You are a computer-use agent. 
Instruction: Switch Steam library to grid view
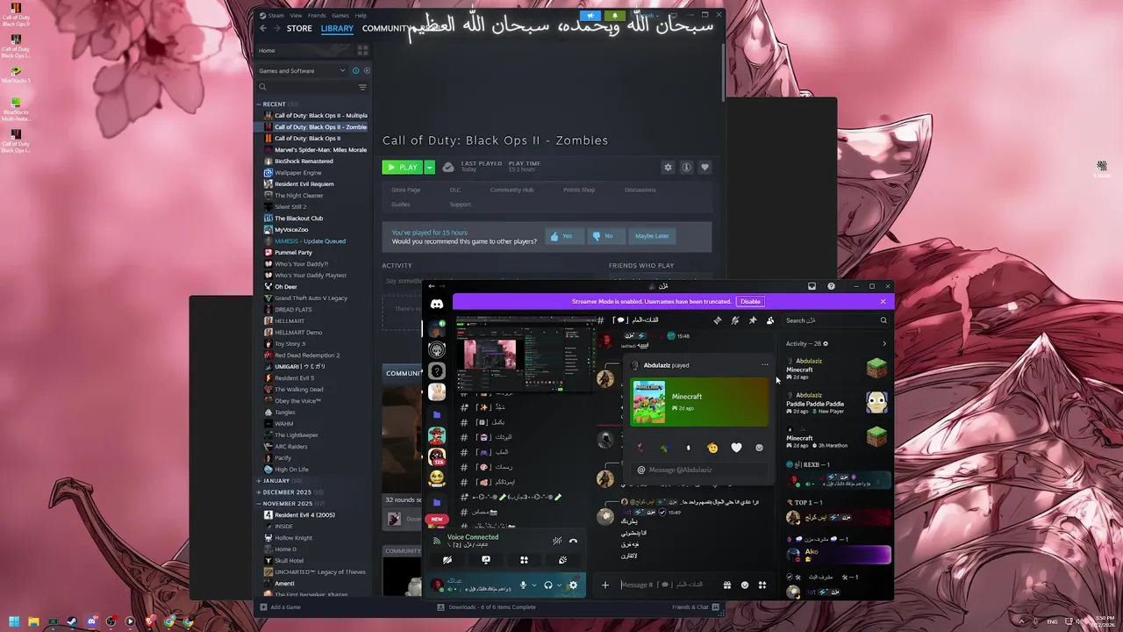(x=362, y=51)
